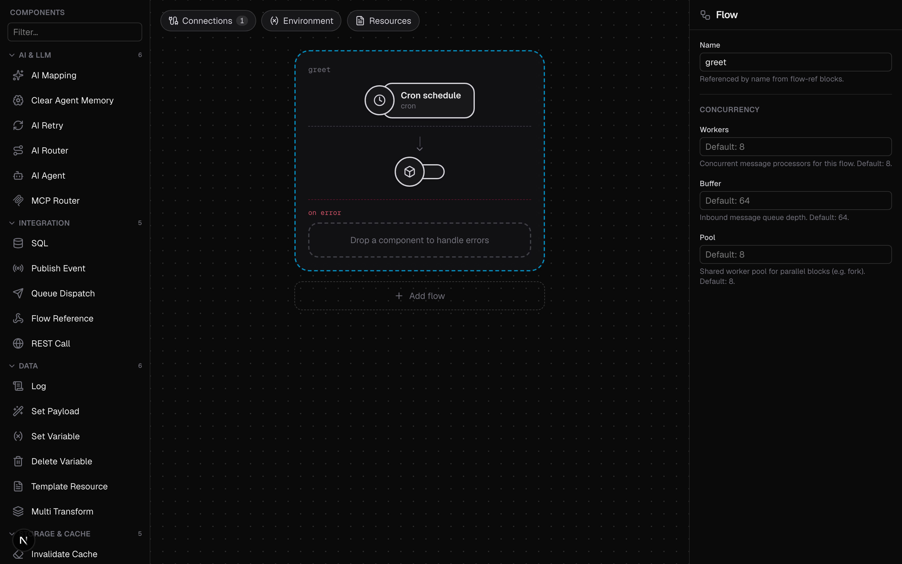Click the Delete Variable trash icon
The width and height of the screenshot is (902, 564).
click(18, 461)
